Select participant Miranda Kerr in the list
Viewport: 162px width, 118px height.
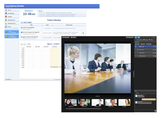point(145,53)
